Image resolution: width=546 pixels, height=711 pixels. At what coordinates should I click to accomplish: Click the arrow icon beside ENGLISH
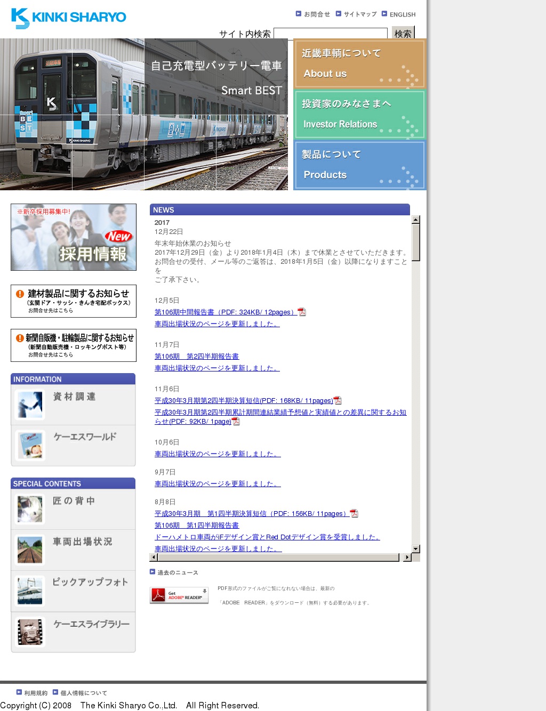(384, 14)
